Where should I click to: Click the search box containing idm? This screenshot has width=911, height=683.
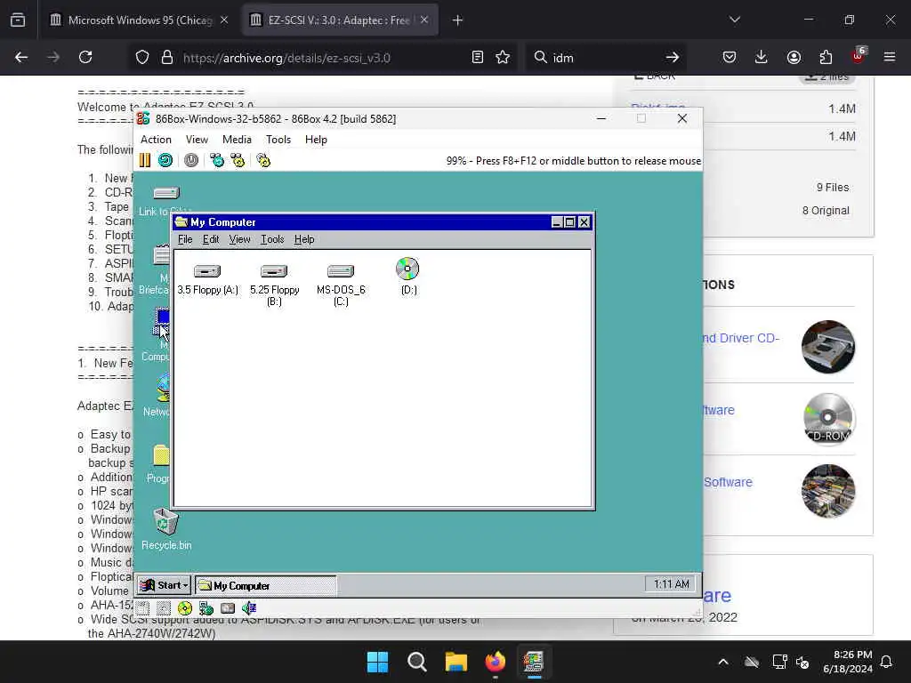coord(604,58)
